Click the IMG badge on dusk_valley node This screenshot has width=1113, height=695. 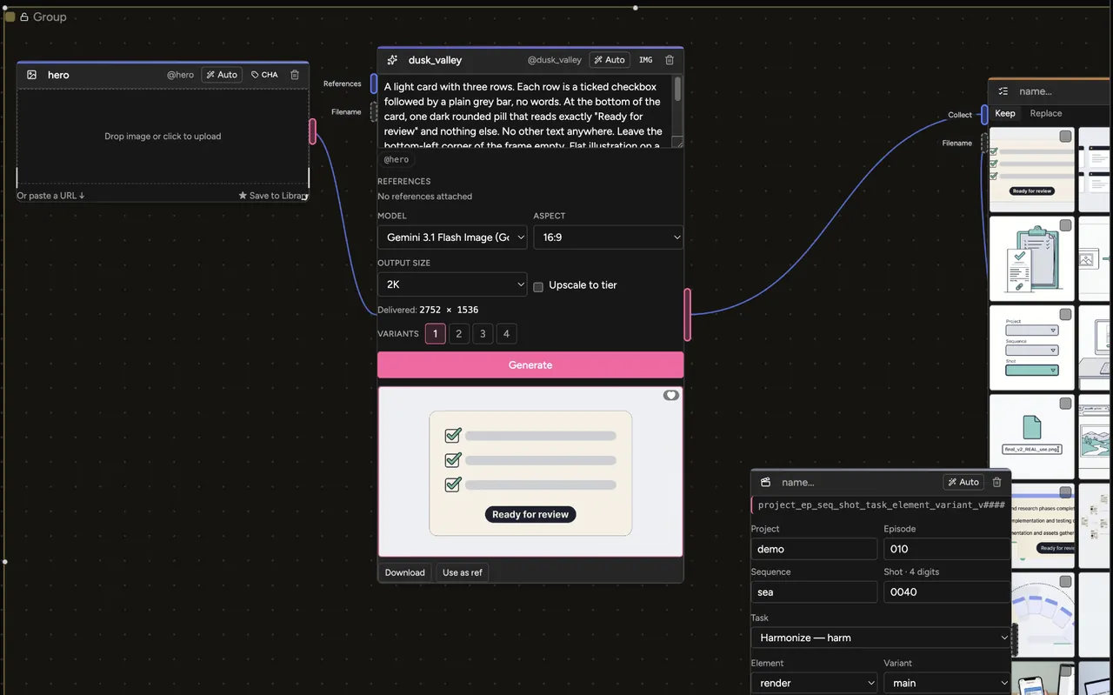point(645,60)
